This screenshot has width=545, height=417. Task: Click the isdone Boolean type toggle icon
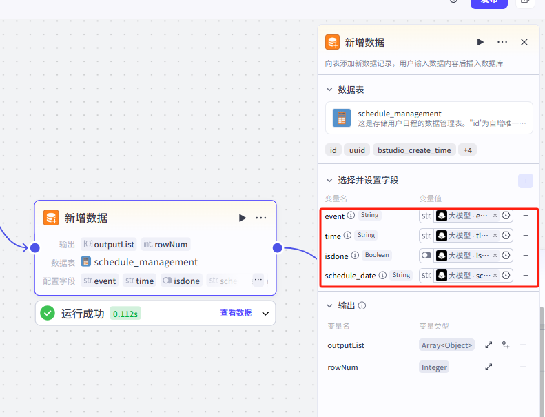(x=426, y=256)
